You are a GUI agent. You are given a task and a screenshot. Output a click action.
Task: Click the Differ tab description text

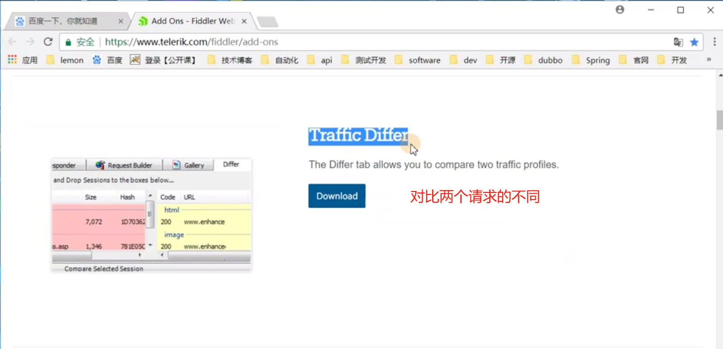[x=434, y=165]
